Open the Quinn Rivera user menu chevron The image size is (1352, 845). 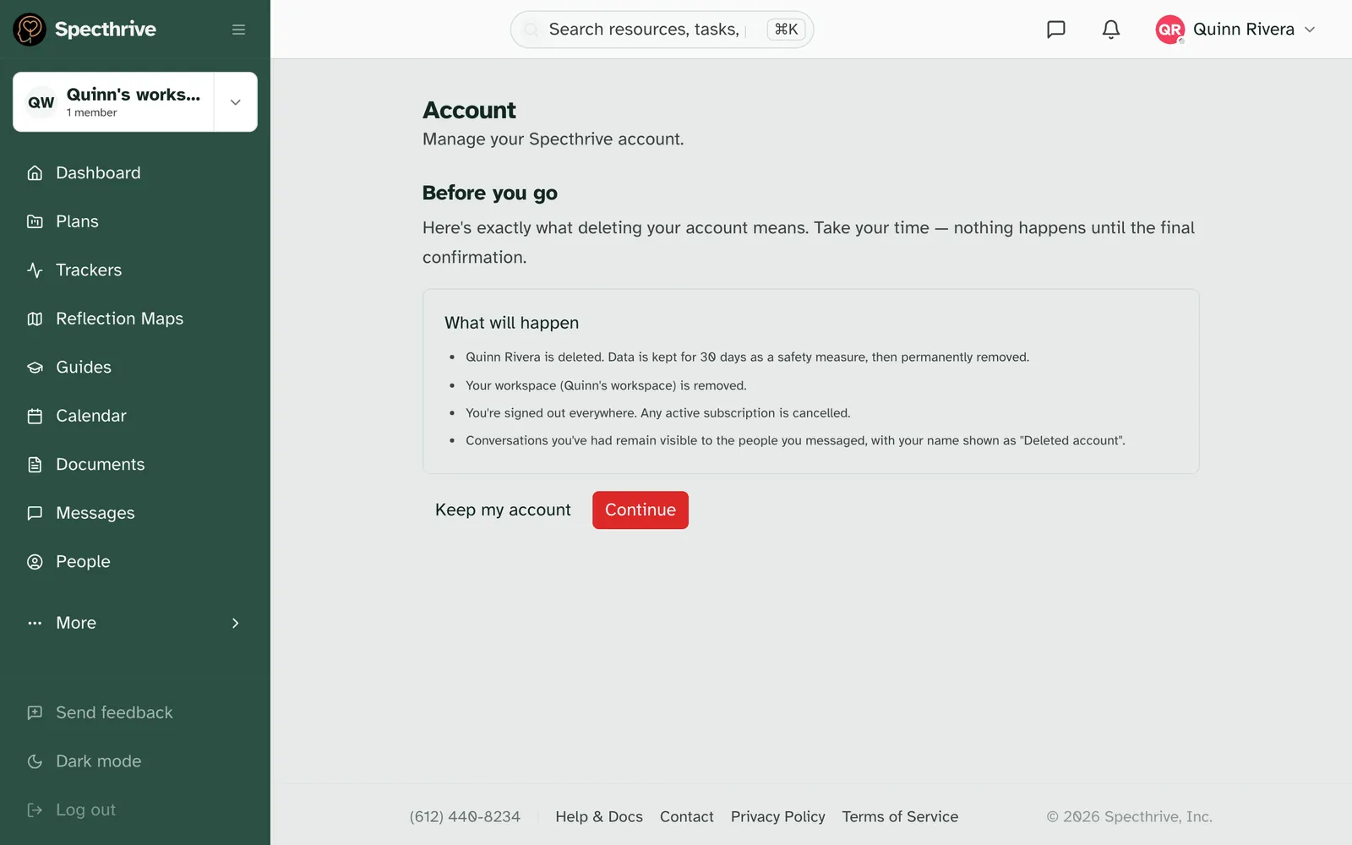[1310, 30]
